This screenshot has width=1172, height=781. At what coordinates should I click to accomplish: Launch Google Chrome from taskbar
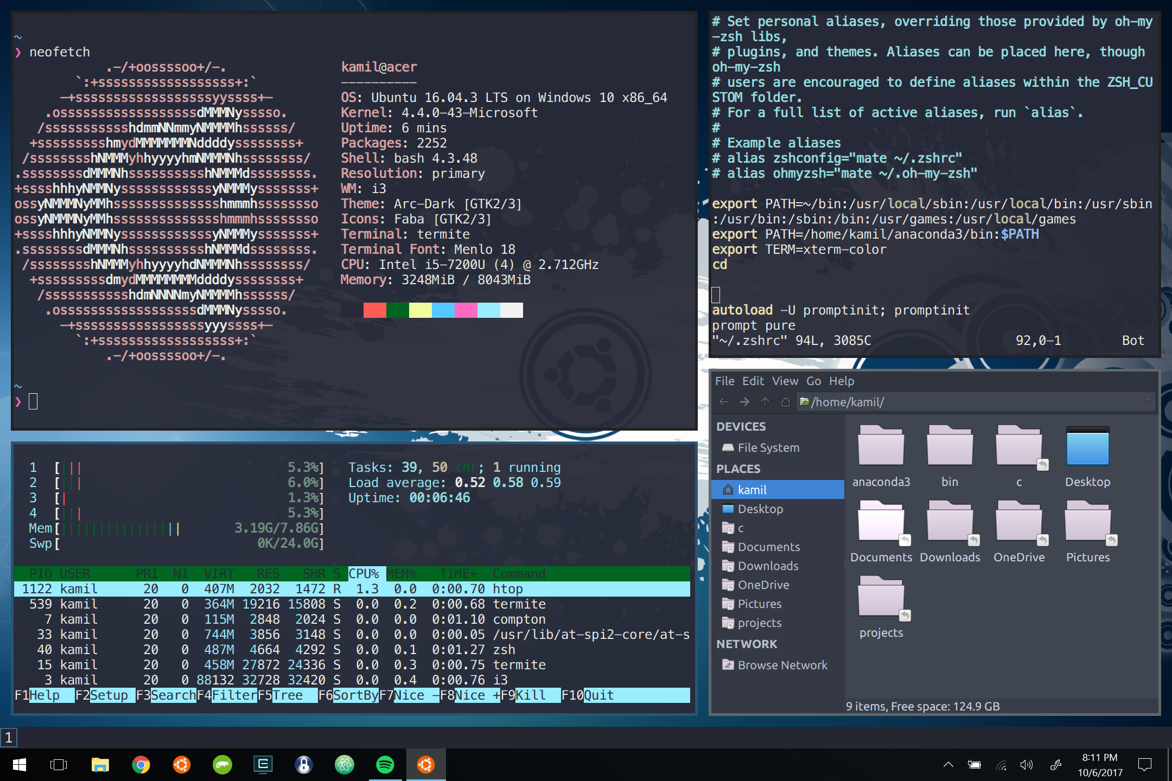141,765
